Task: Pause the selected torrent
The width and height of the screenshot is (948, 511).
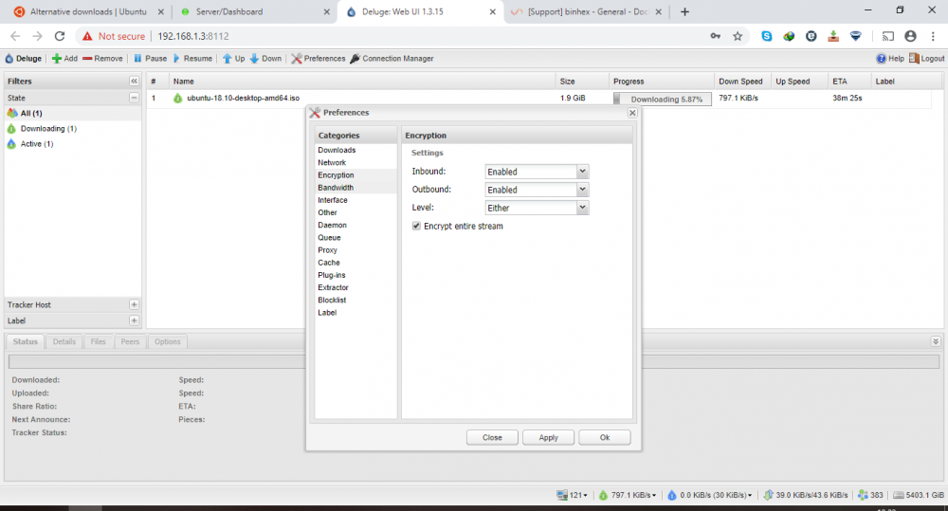Action: click(x=150, y=59)
